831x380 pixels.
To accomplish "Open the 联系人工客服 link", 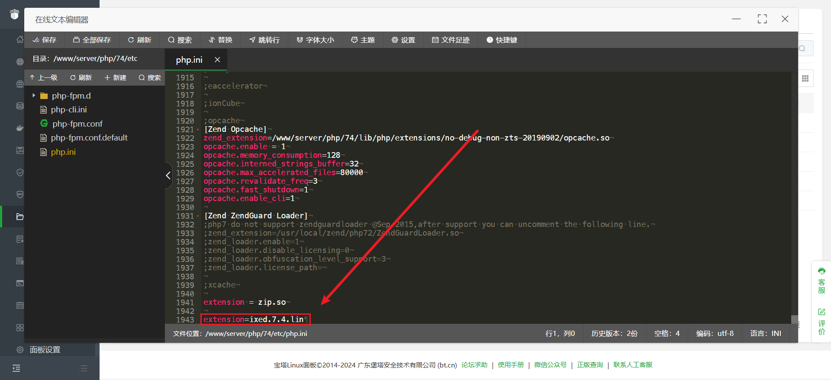I will 633,365.
